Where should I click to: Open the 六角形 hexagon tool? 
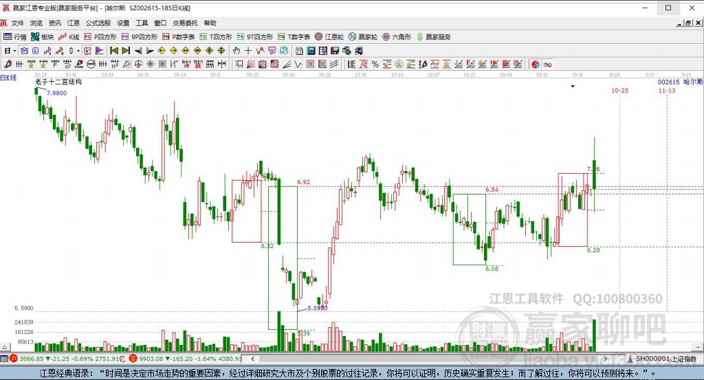[397, 37]
